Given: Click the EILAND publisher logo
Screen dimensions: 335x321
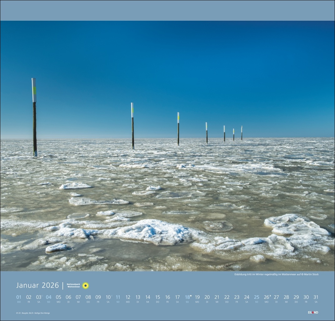Looking at the screenshot, I should click(313, 312).
